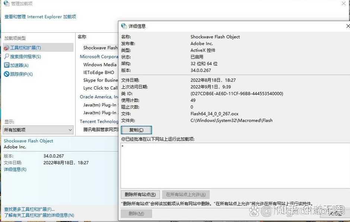Select Toolbars and Extensions type 工具栏和扩展(T)
This screenshot has width=350, height=222.
(x=38, y=48)
